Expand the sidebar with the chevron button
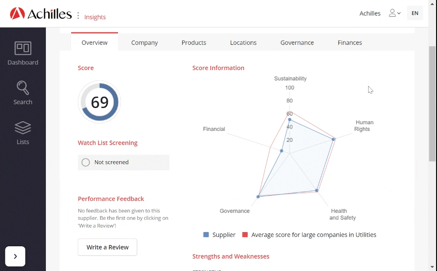Screen dimensions: 437x271 (15, 256)
